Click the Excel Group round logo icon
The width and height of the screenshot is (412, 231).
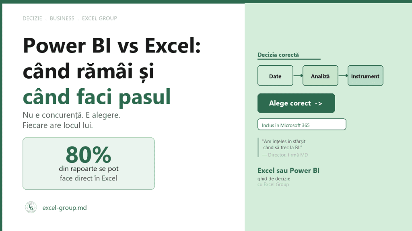click(31, 207)
